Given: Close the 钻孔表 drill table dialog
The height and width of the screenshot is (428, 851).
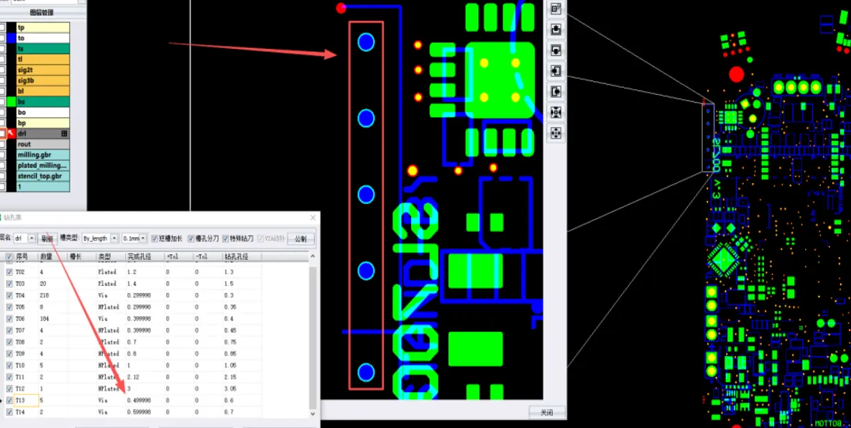Looking at the screenshot, I should click(x=313, y=218).
